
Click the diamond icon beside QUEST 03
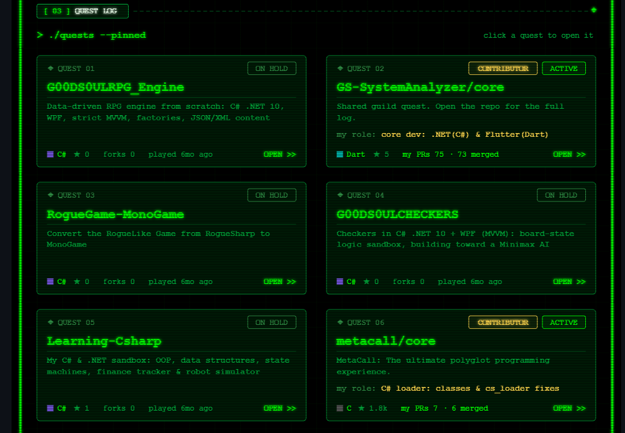(50, 194)
